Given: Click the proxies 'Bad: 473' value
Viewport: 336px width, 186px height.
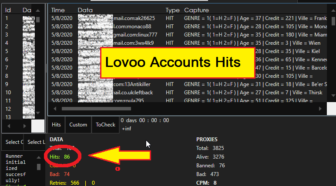Looking at the screenshot, I should pos(208,174).
